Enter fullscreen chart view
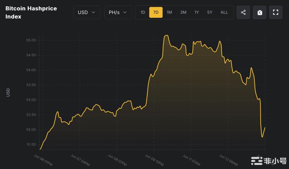289x169 pixels. (276, 12)
